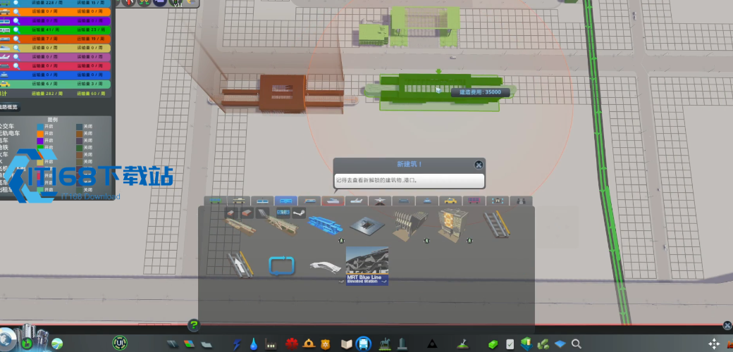Choose the ribbed hall station building asset
The image size is (733, 352).
(x=410, y=225)
